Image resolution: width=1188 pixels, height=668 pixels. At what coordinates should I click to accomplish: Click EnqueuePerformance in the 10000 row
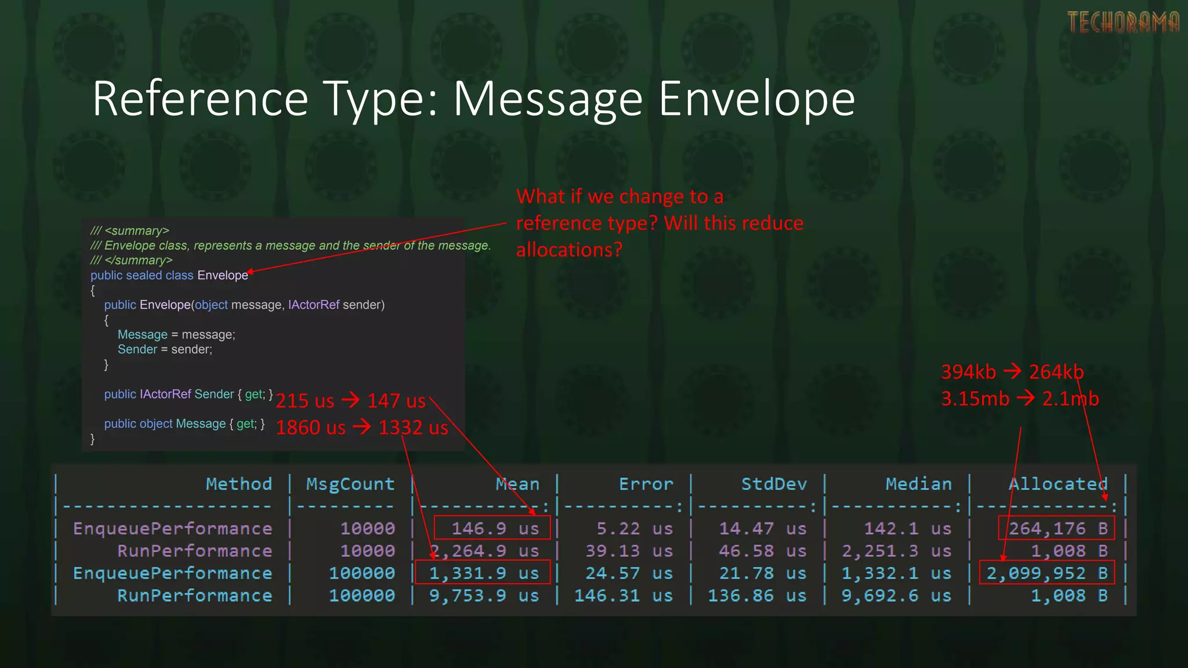click(172, 529)
